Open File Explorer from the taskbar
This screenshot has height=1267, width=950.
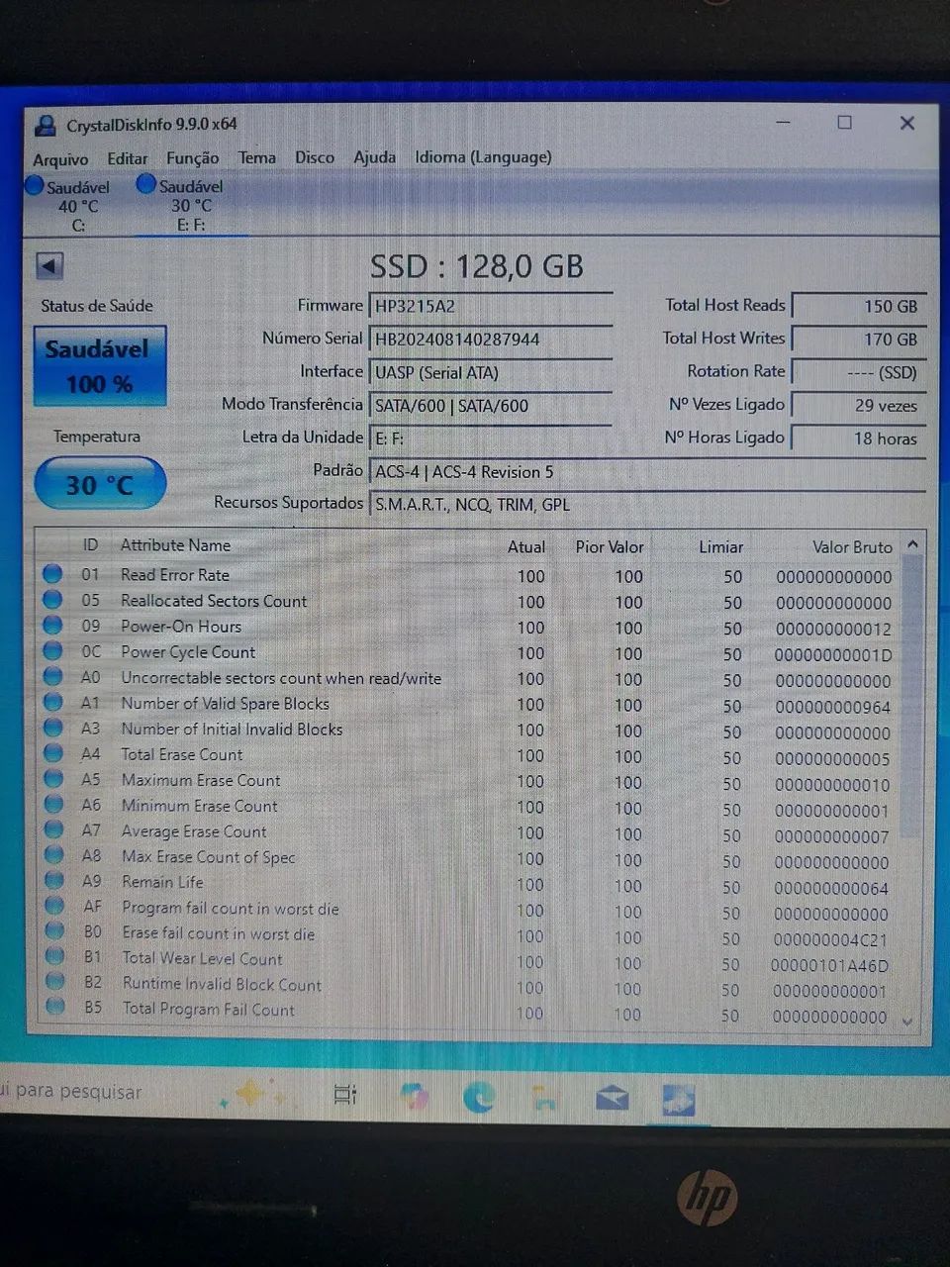coord(544,1098)
